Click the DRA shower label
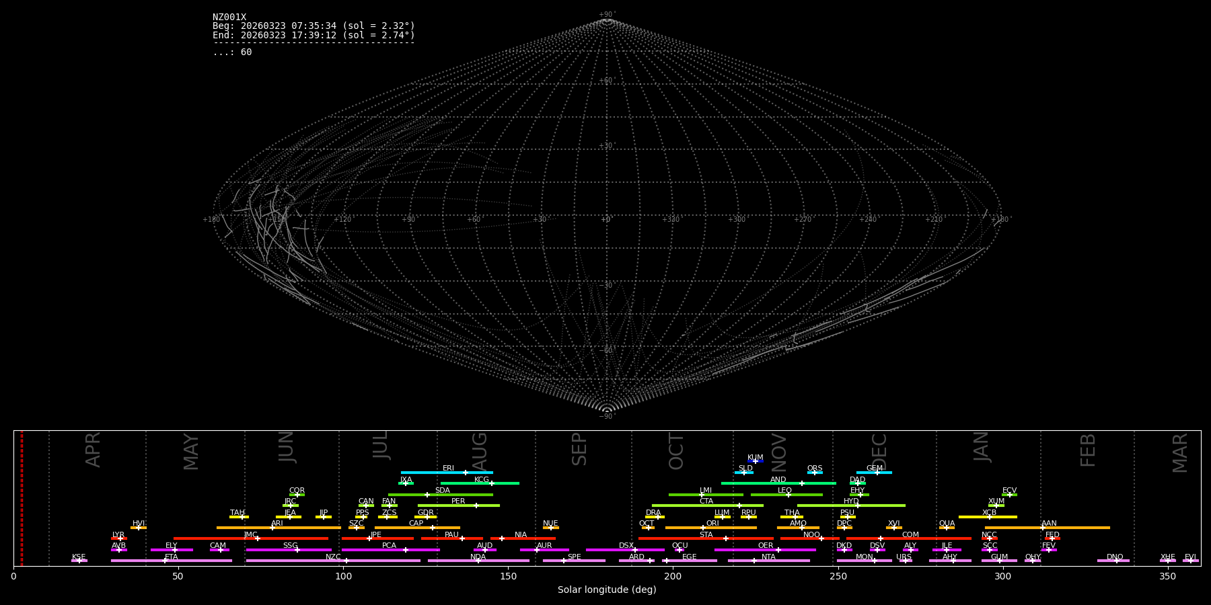This screenshot has height=605, width=1211. 653,513
